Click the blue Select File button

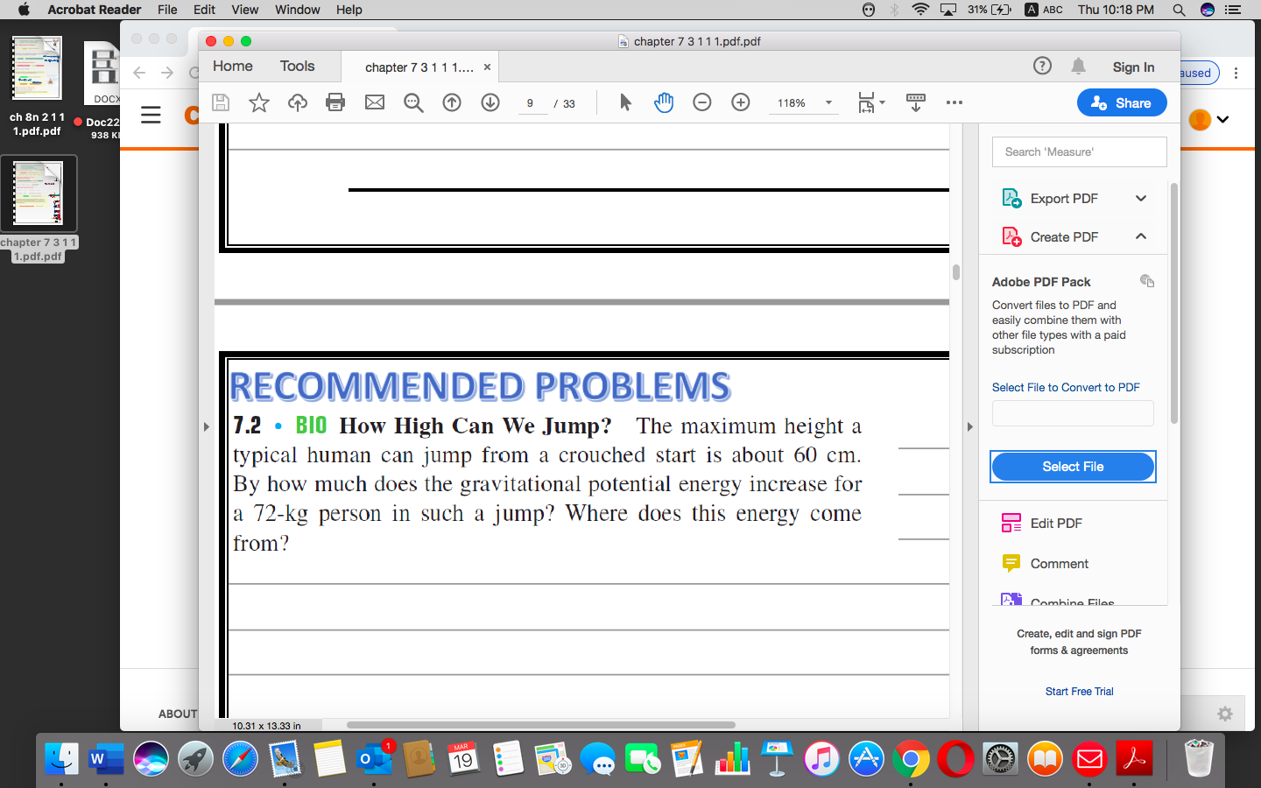click(x=1073, y=467)
